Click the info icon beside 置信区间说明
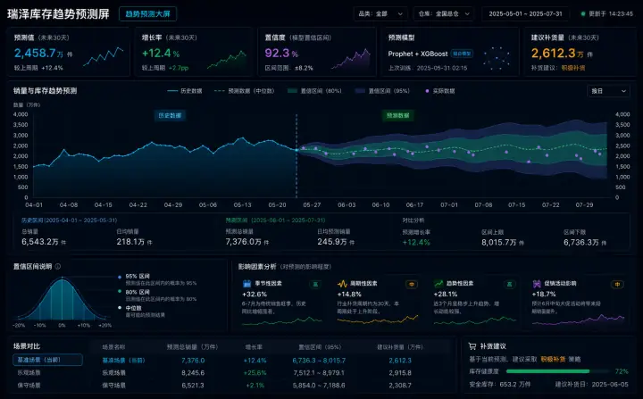The width and height of the screenshot is (643, 399). click(58, 266)
